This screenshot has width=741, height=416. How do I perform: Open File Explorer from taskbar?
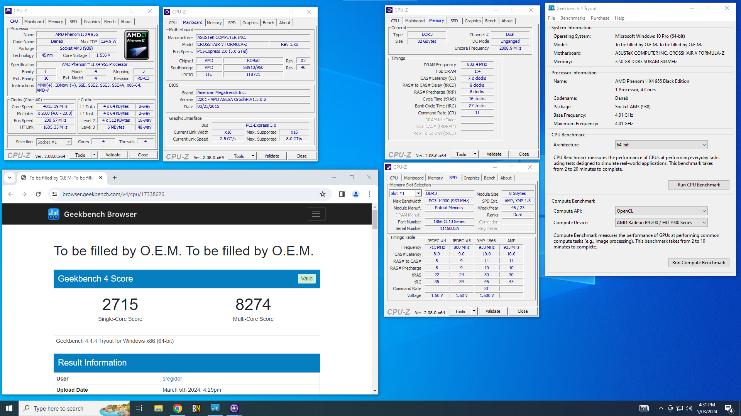[x=158, y=408]
